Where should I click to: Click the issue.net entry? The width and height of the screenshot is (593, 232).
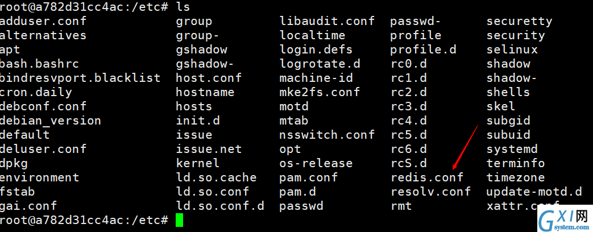pos(209,149)
